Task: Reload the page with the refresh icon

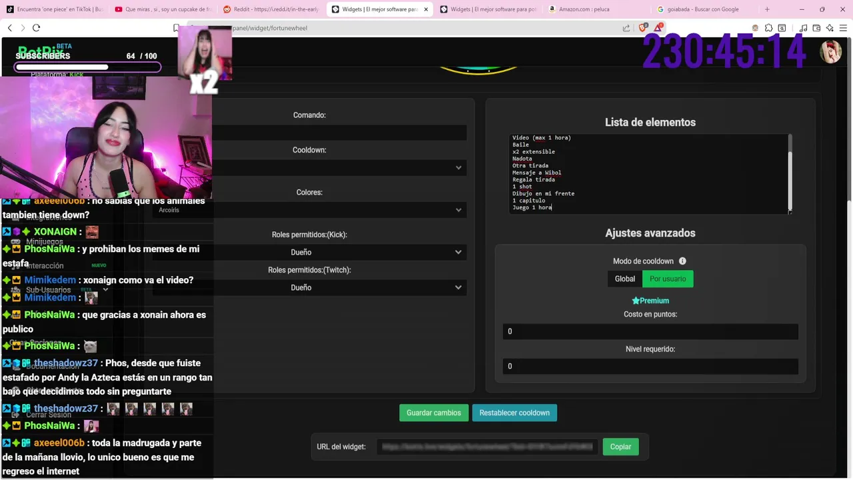Action: 36,28
